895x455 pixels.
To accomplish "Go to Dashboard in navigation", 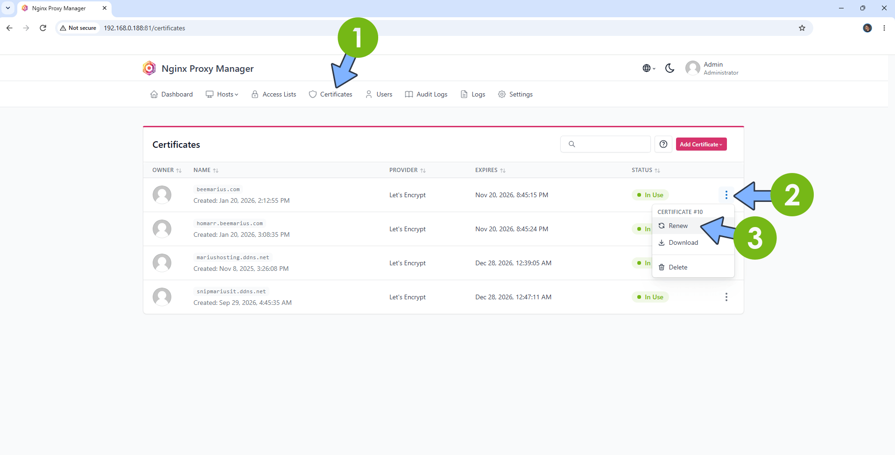I will pyautogui.click(x=171, y=94).
